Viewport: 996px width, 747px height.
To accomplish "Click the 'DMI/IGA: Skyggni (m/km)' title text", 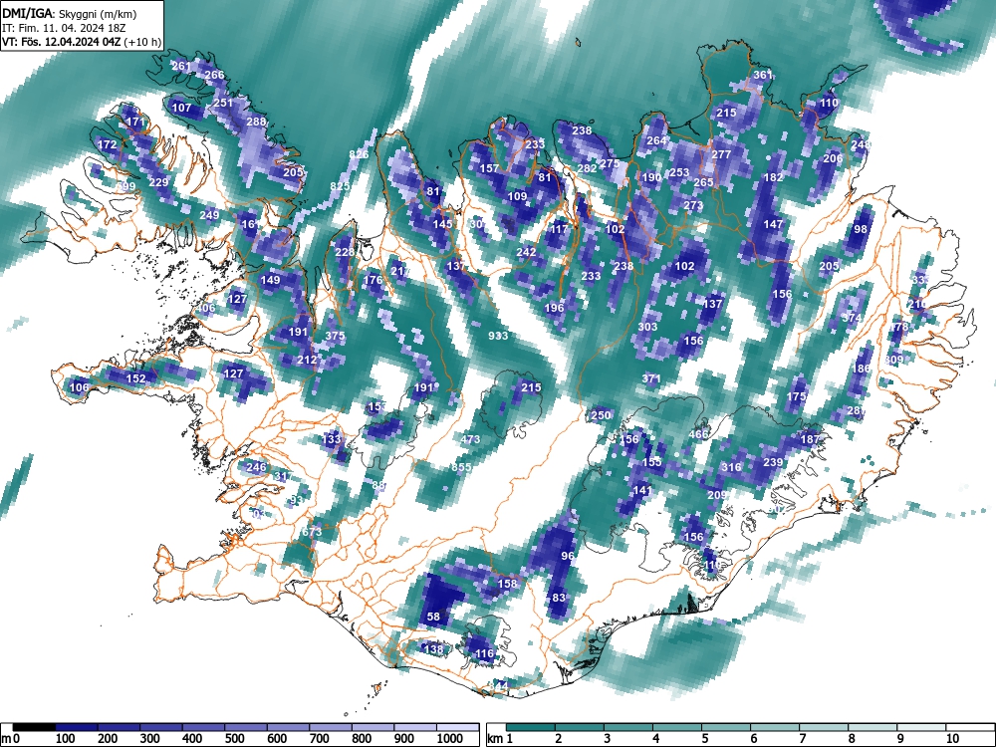I will click(x=70, y=13).
